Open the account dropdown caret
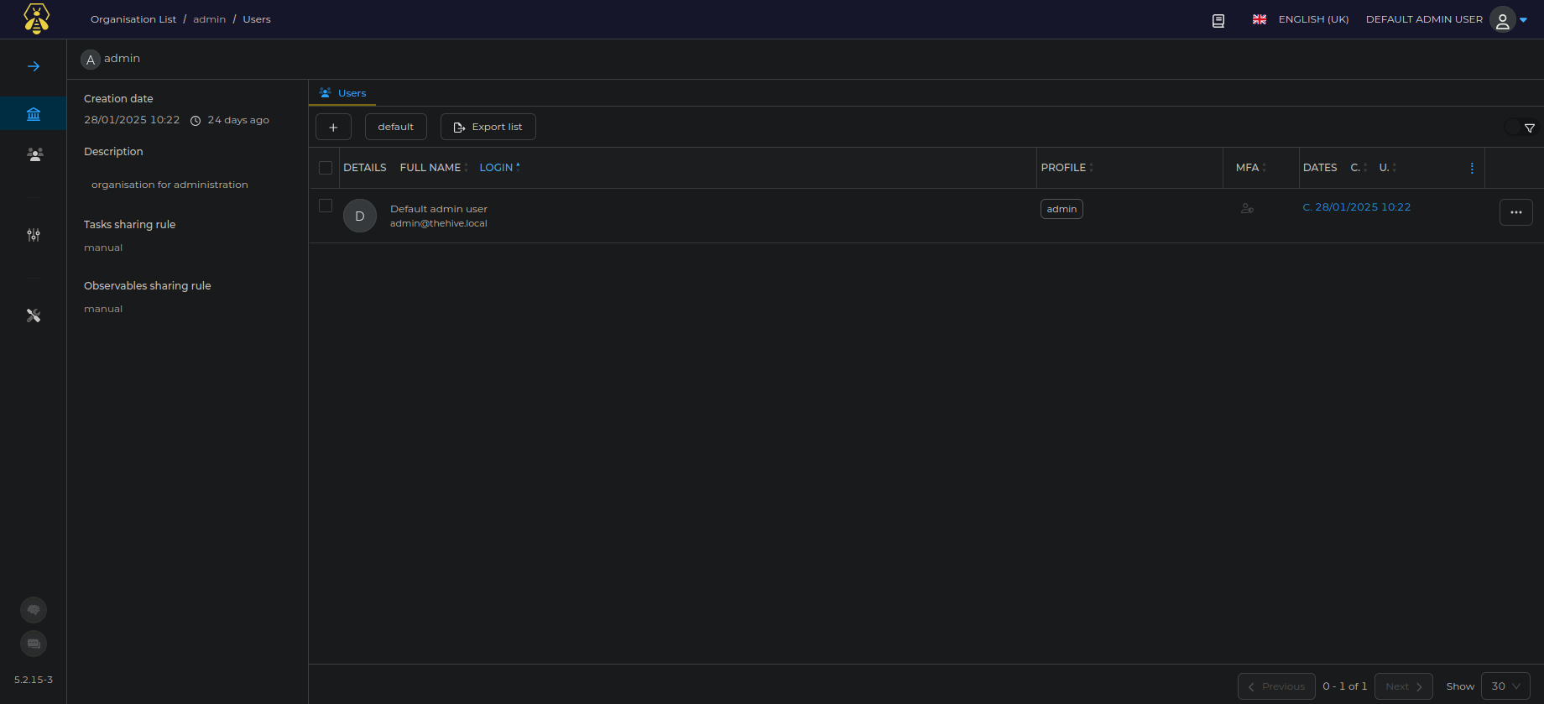Image resolution: width=1544 pixels, height=704 pixels. [1524, 20]
